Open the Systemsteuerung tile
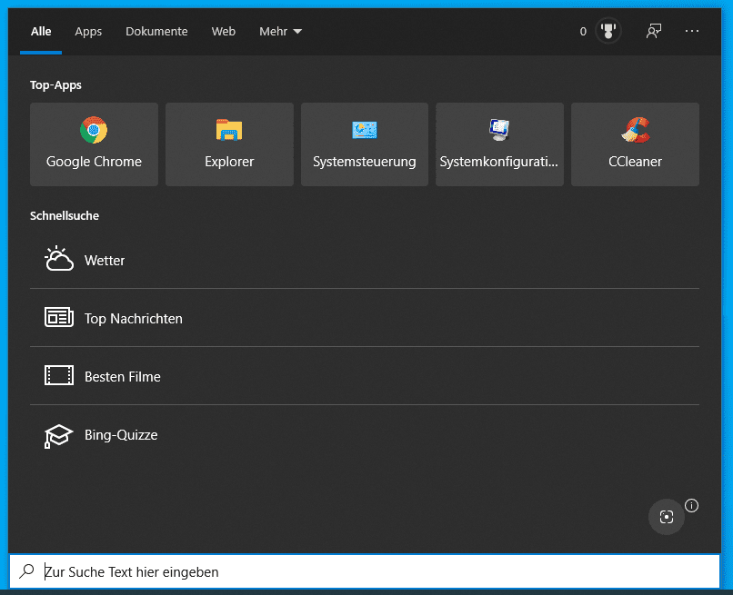Viewport: 733px width, 595px height. point(364,144)
